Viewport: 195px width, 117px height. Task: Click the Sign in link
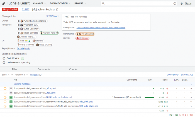tap(188, 4)
